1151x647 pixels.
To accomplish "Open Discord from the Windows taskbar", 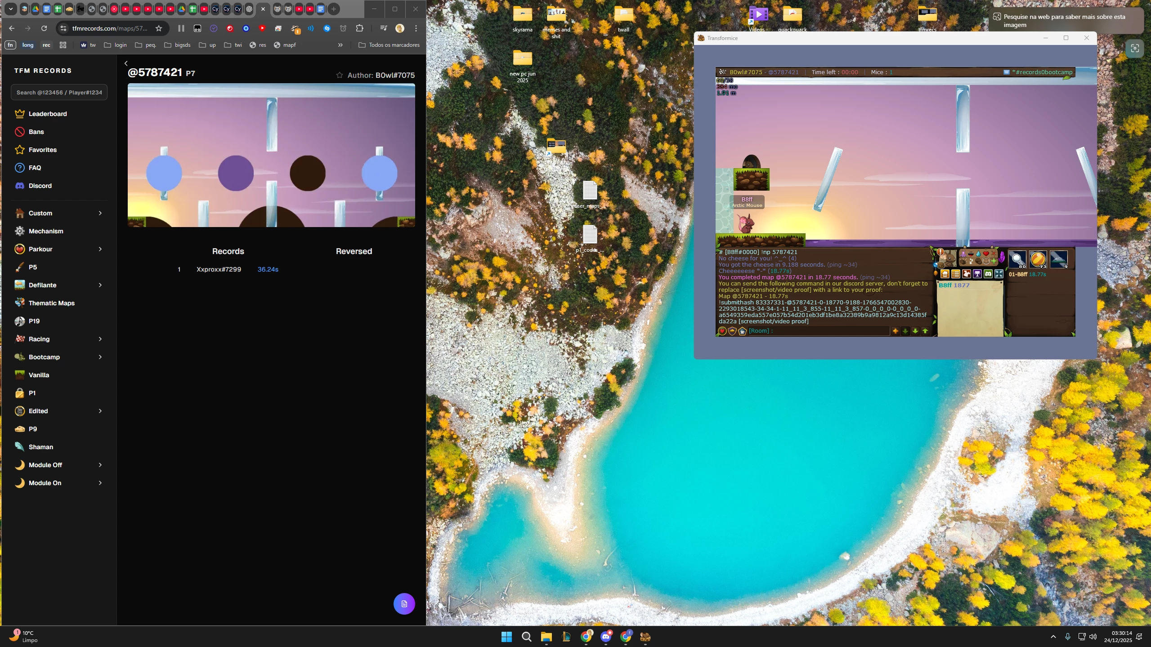I will pyautogui.click(x=606, y=637).
